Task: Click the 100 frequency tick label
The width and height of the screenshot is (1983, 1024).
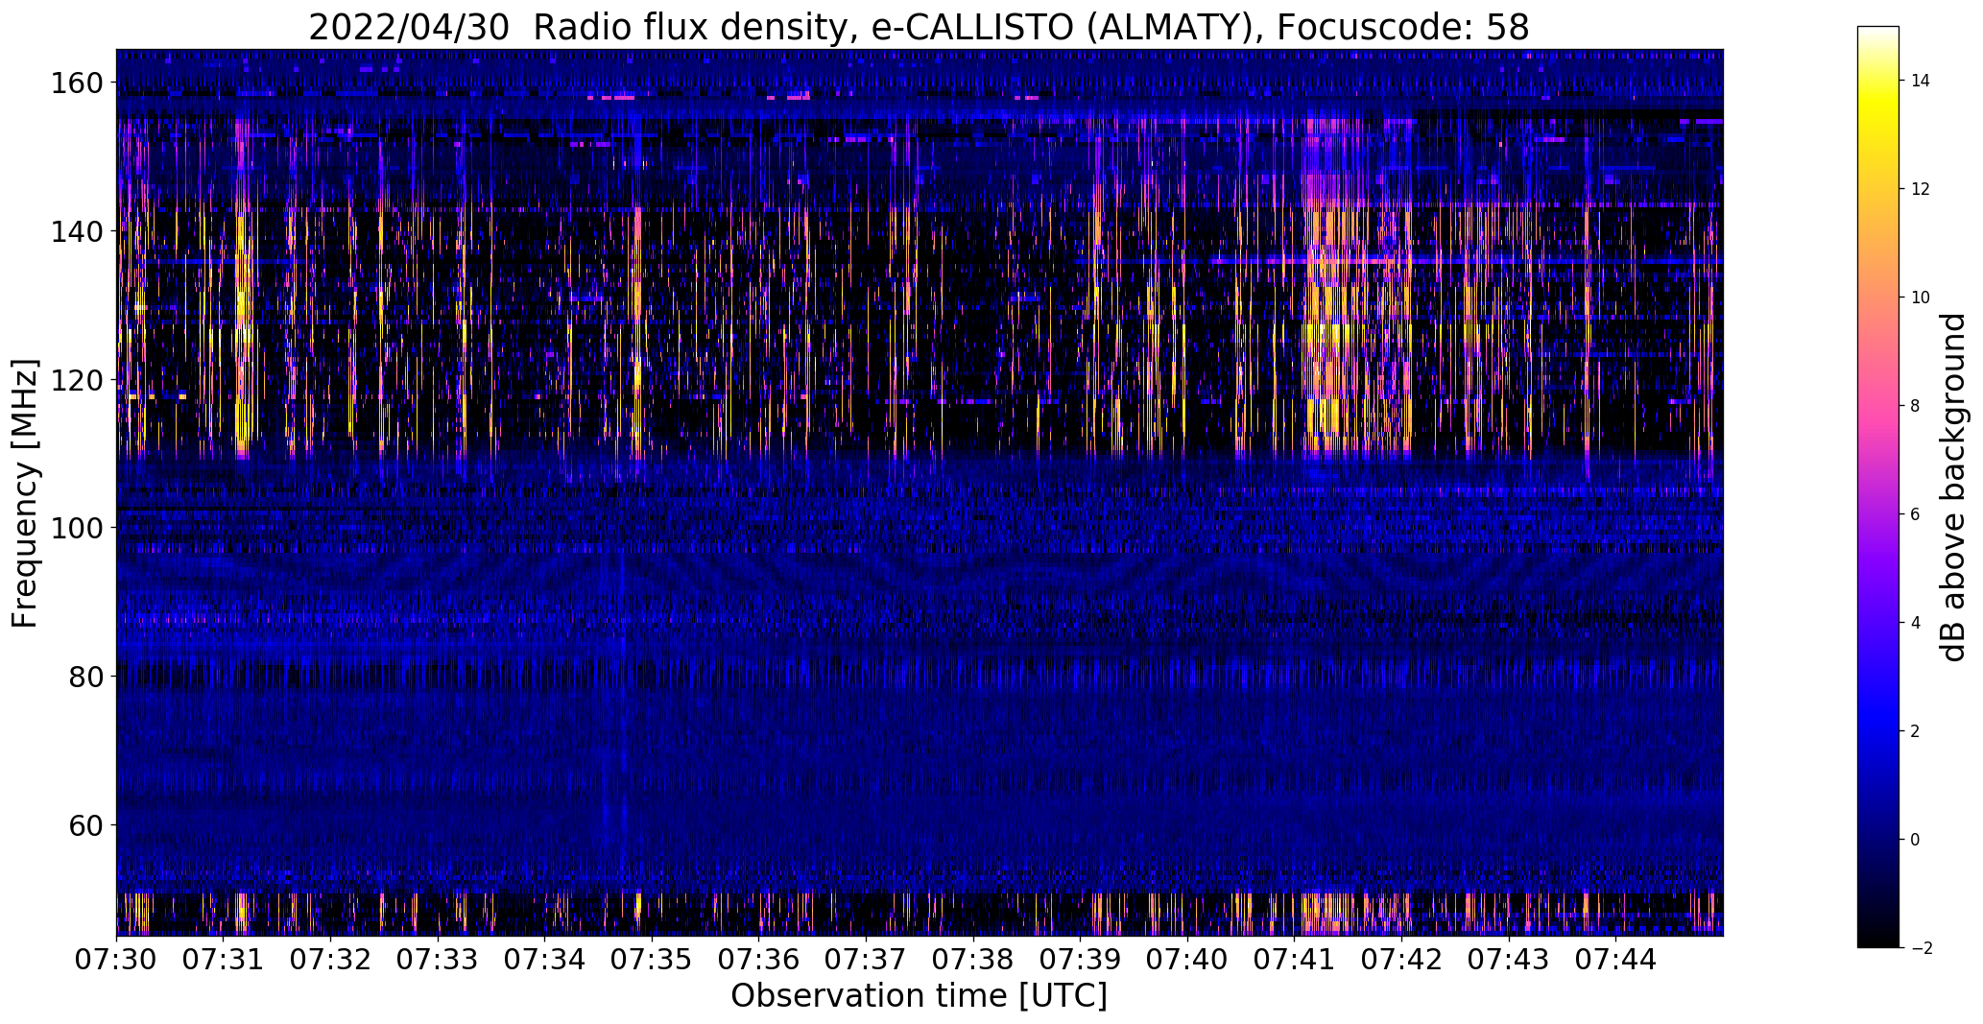Action: (78, 528)
